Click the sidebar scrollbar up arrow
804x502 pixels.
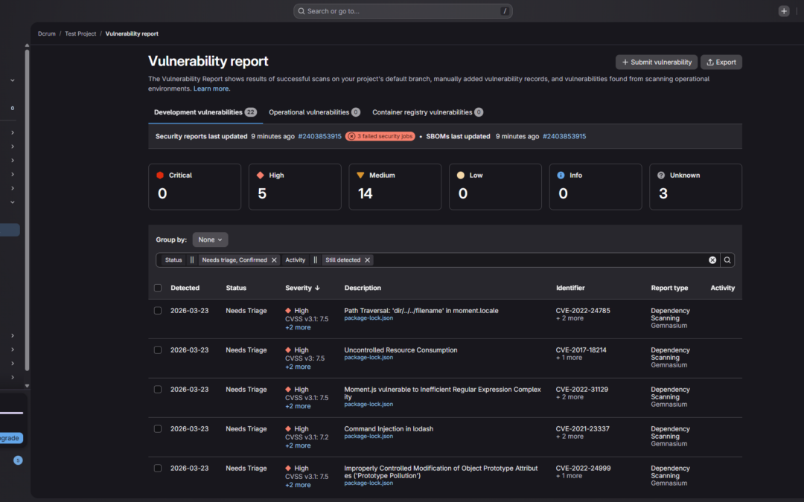point(28,45)
